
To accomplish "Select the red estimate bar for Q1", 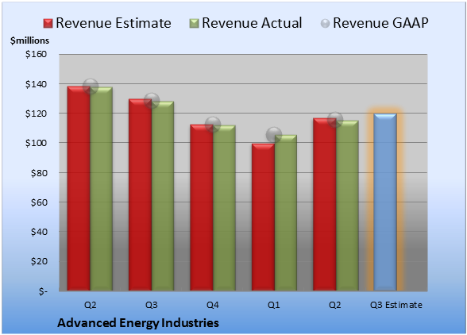I will (263, 217).
